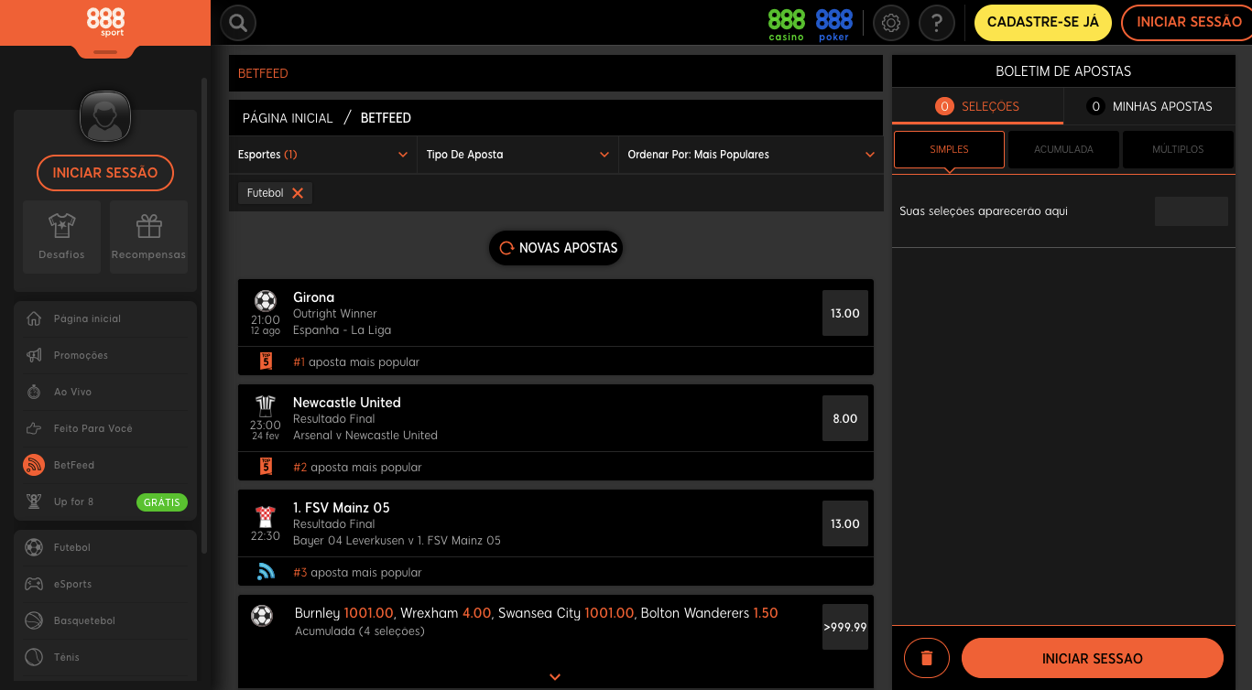1252x690 pixels.
Task: Open the Esportes filter dropdown
Action: point(322,155)
